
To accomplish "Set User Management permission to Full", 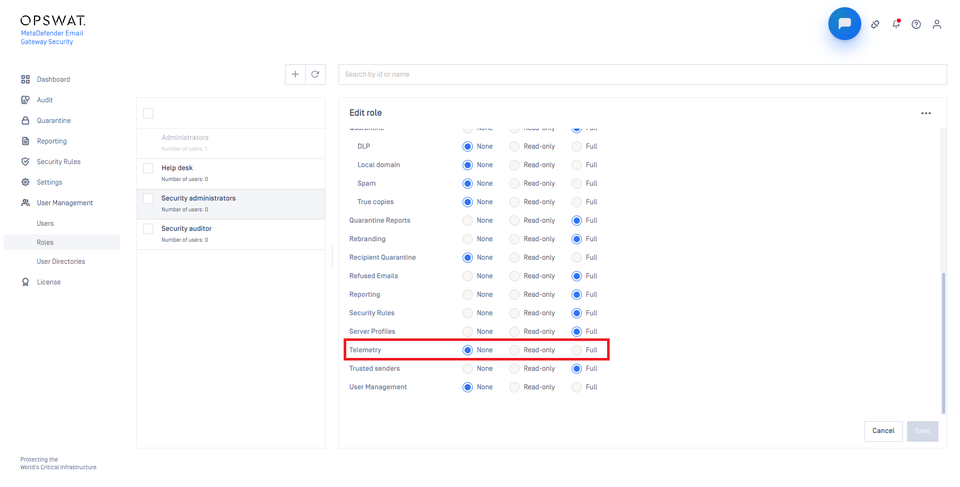I will [577, 387].
